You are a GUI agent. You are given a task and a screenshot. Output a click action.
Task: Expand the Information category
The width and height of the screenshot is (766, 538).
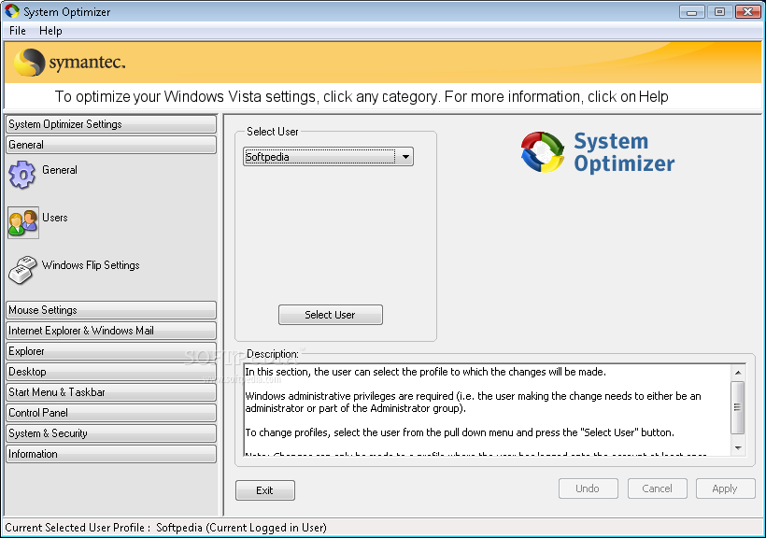point(111,453)
